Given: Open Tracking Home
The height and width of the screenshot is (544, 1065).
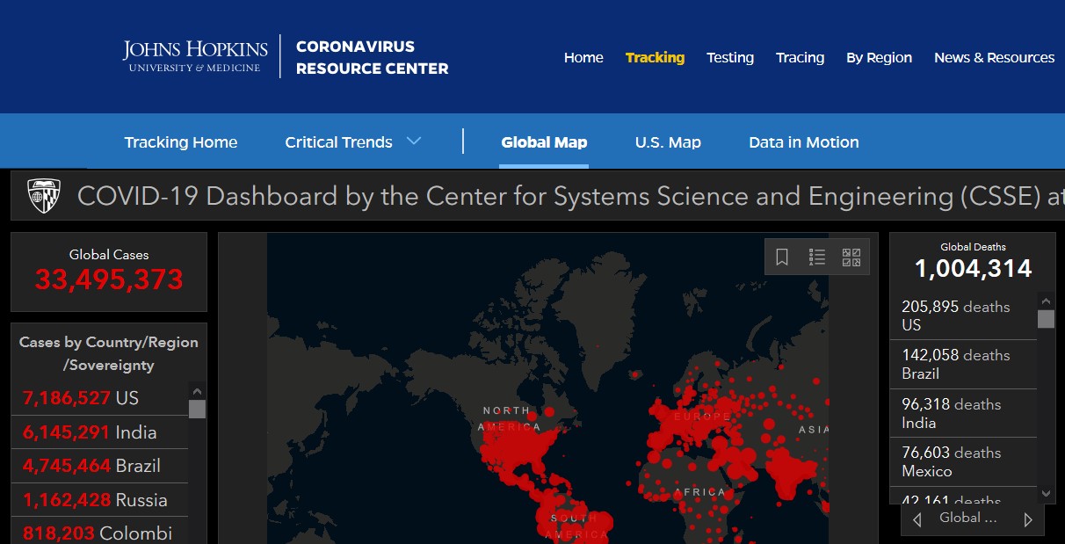Looking at the screenshot, I should (x=181, y=142).
